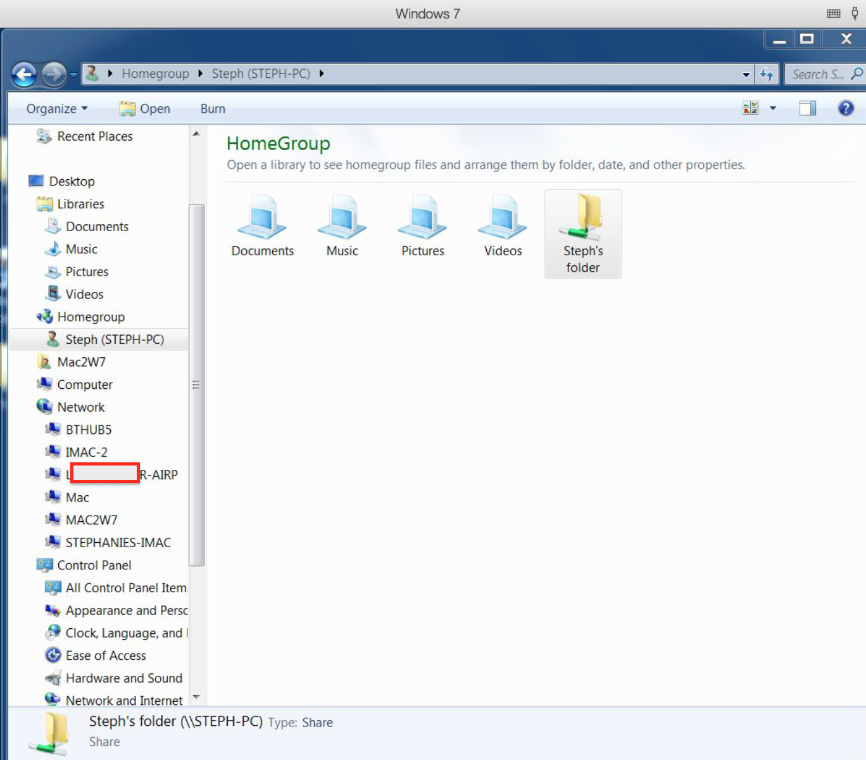Image resolution: width=866 pixels, height=760 pixels.
Task: Click the navigation pane scrollbar thumb
Action: (x=196, y=385)
